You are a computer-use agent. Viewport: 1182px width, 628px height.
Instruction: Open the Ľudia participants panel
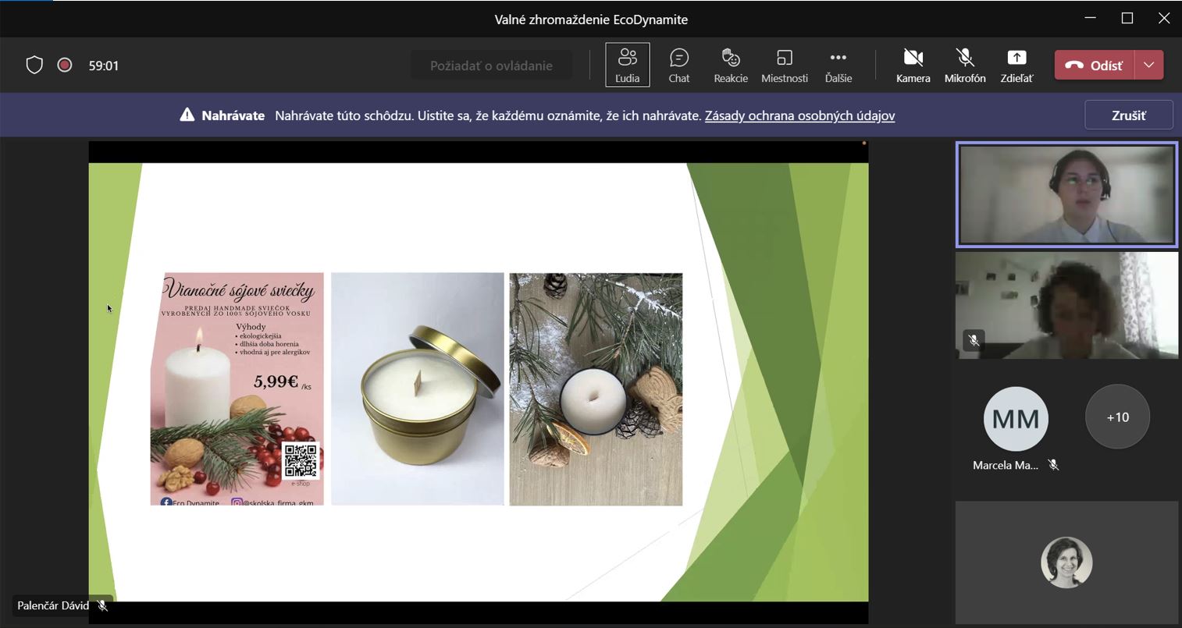(627, 65)
